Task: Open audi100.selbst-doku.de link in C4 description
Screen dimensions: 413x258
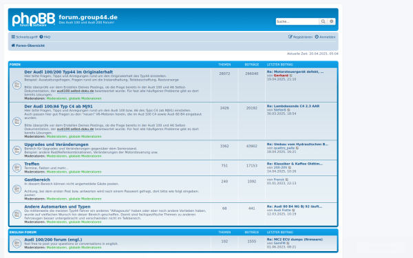Action: (75, 129)
